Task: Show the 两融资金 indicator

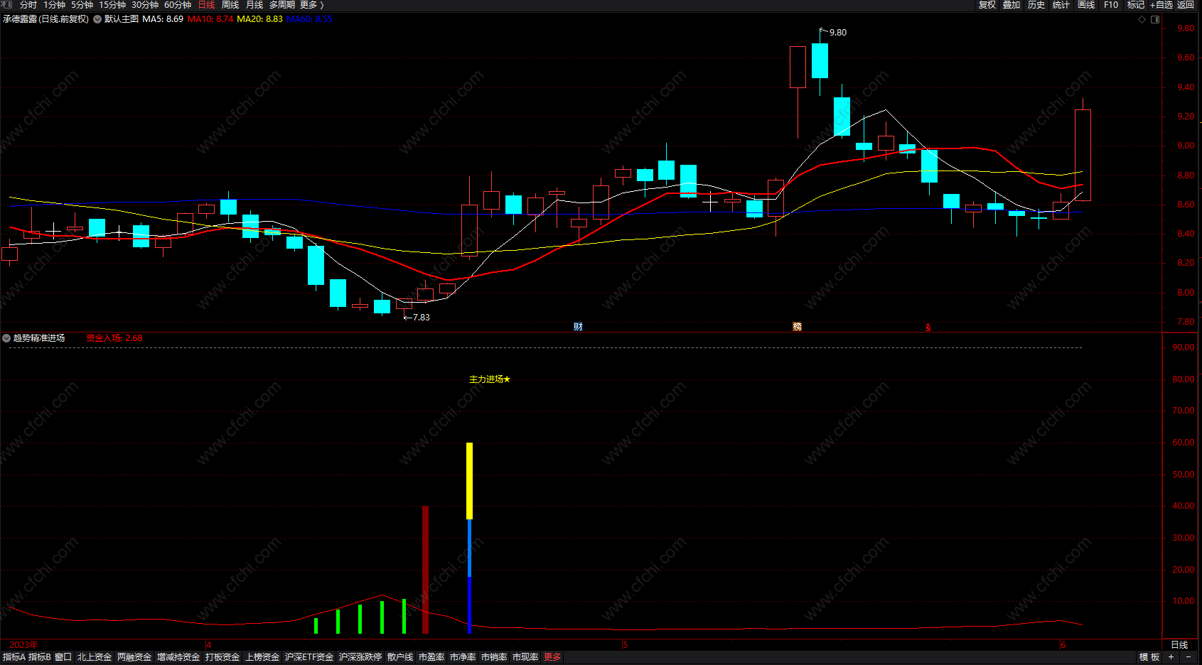Action: point(134,657)
